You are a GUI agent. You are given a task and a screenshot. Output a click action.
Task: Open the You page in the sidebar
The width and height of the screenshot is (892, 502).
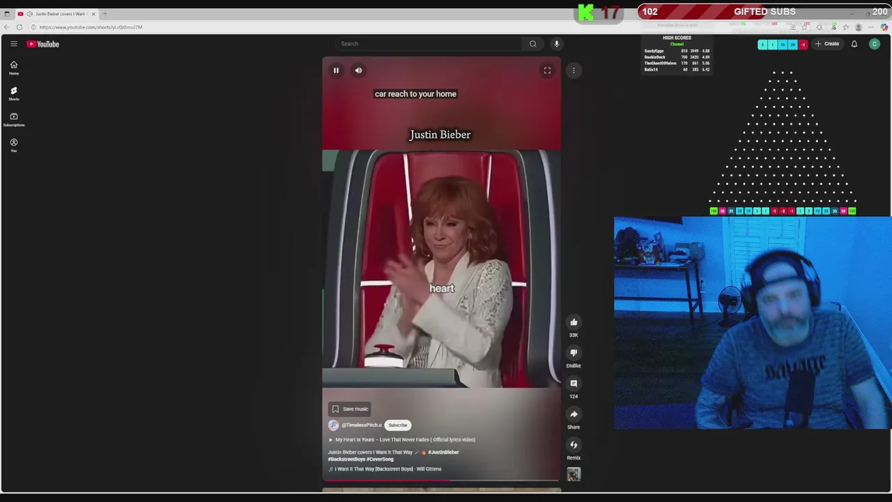click(13, 145)
